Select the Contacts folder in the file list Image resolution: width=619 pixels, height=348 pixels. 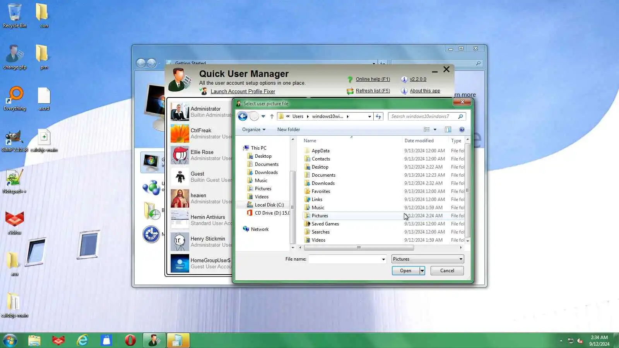click(321, 159)
